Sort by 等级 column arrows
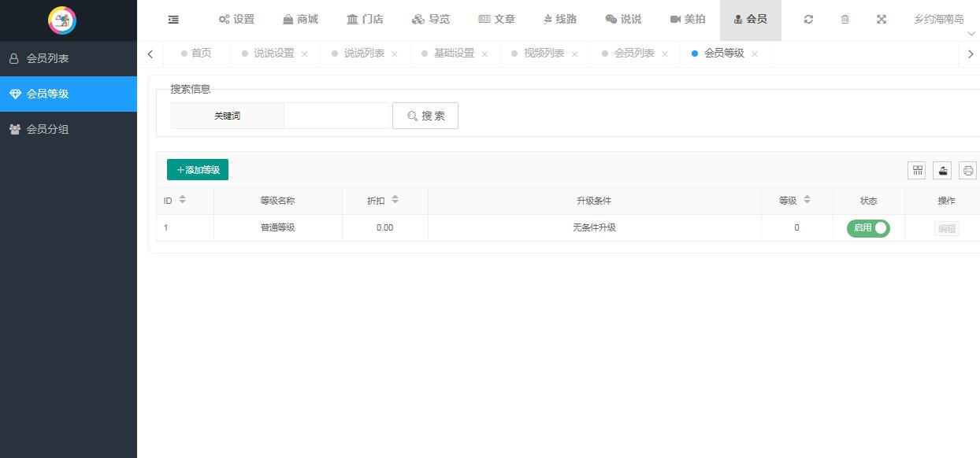 click(807, 200)
